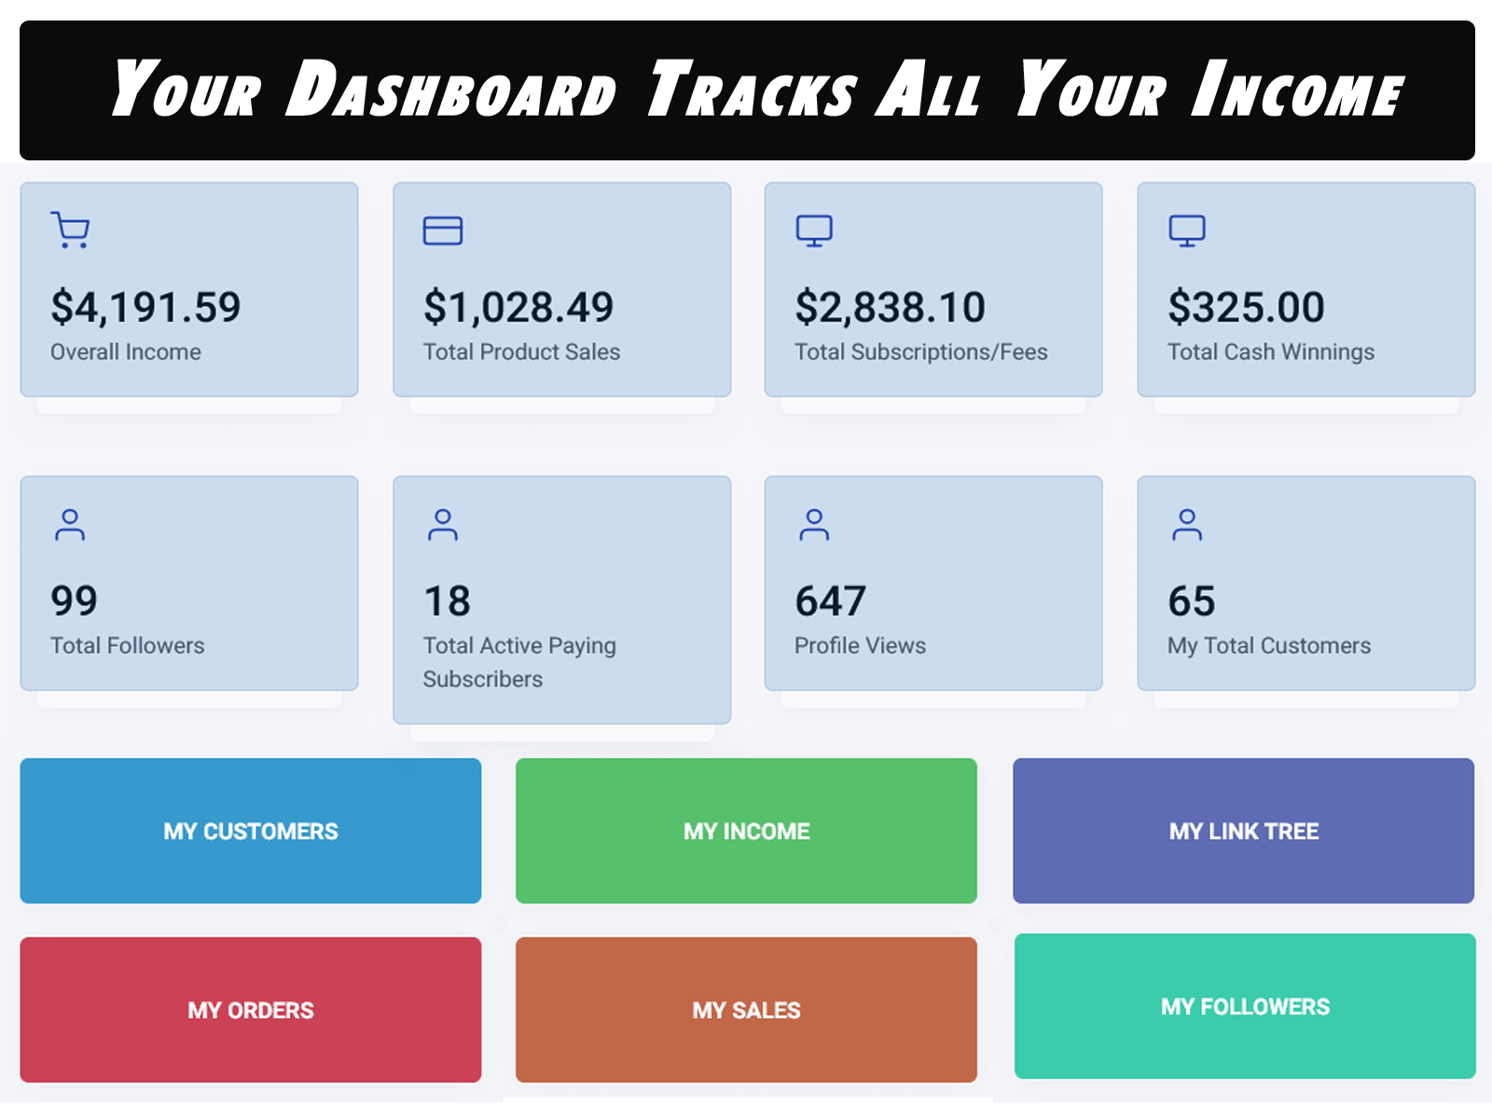Click the person icon on Active Paying Subscribers card

tap(443, 524)
